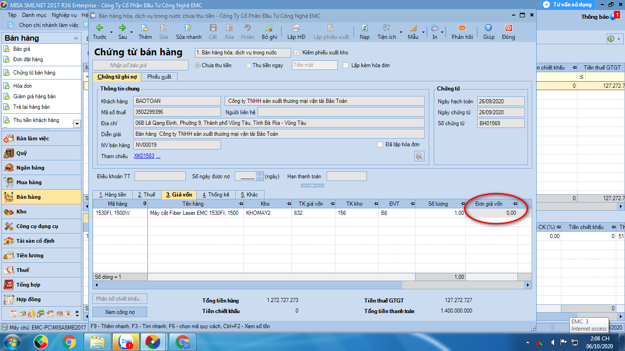Switch to Phiếu xuất tab
The height and width of the screenshot is (351, 625).
coord(159,77)
